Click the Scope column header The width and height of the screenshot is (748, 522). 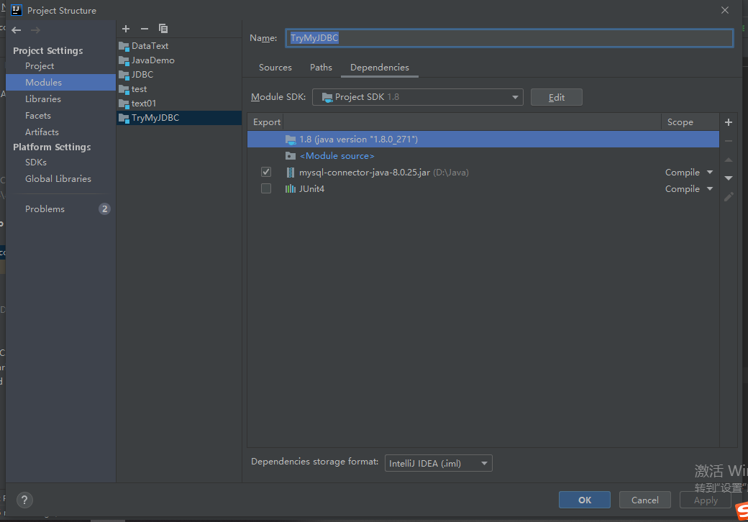tap(690, 122)
